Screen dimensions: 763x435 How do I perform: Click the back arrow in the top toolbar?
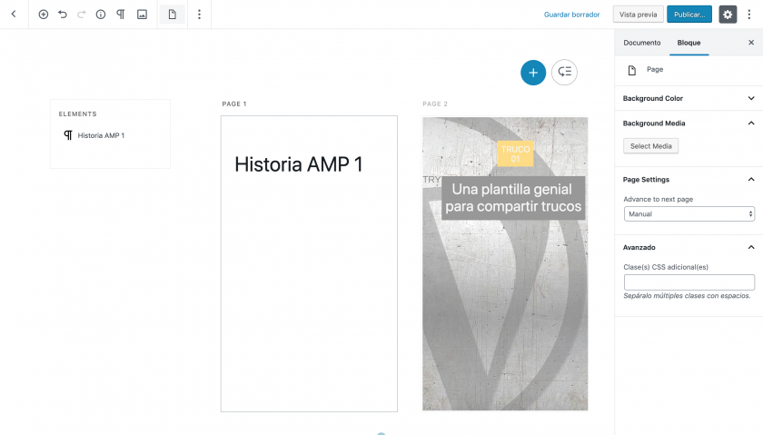(14, 15)
